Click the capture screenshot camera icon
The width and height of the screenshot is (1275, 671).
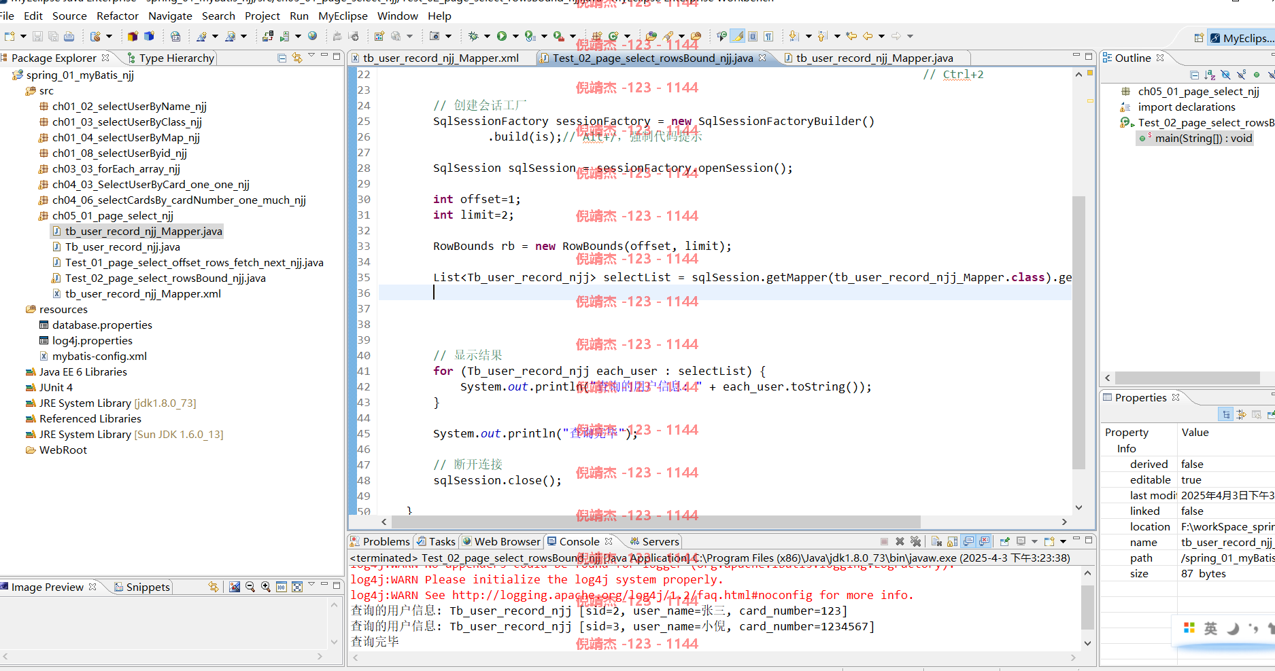click(434, 36)
